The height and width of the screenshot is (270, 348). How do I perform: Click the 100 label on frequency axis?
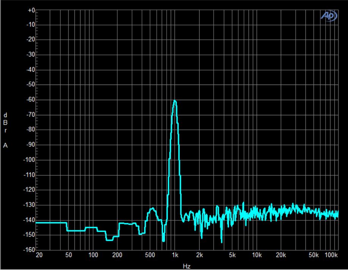coord(93,255)
